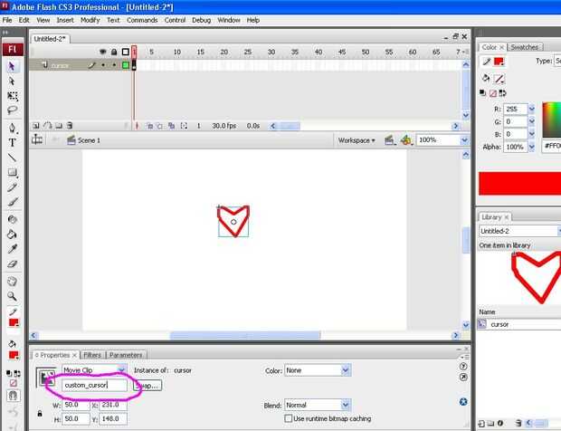Toggle the layer's lock dot
Image resolution: width=561 pixels, height=431 pixels.
click(114, 65)
